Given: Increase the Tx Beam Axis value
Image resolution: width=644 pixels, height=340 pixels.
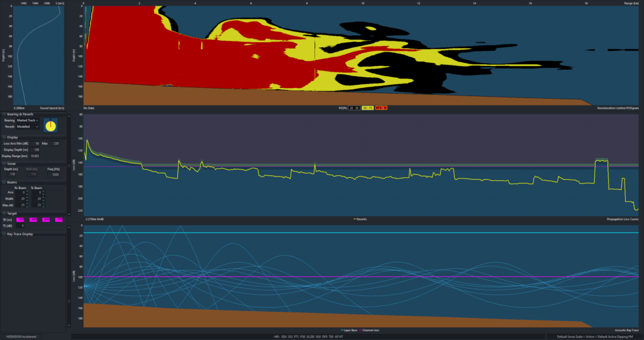Looking at the screenshot, I should 43,191.
